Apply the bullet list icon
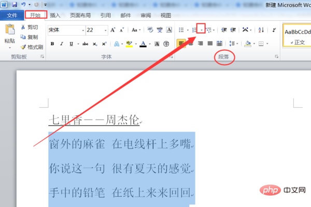The width and height of the screenshot is (311, 207). point(181,30)
